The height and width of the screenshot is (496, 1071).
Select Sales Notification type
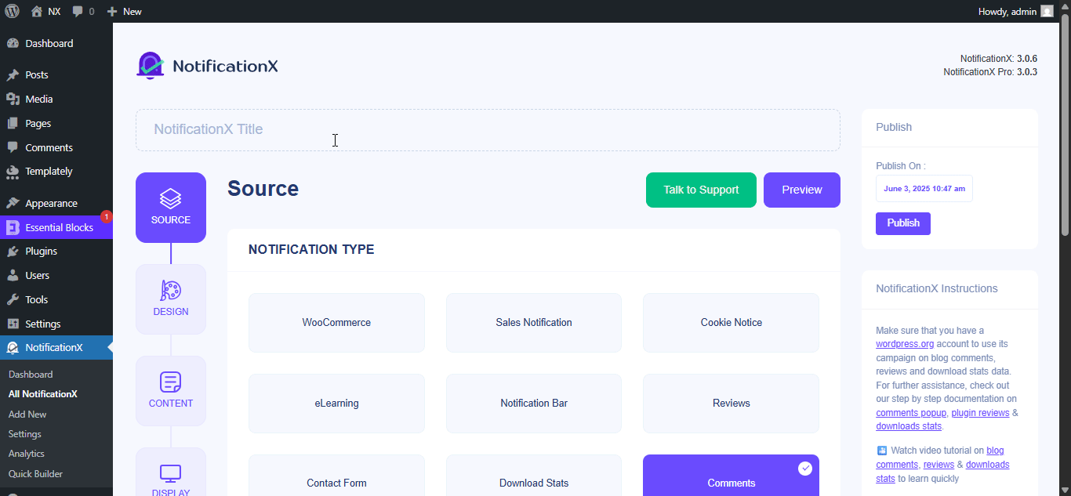[x=534, y=323]
